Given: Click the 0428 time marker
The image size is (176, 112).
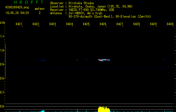Looking at the screenshot, I should 137,24.
